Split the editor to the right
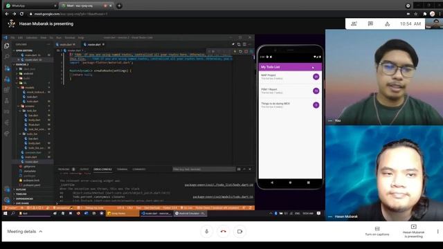 pos(244,44)
